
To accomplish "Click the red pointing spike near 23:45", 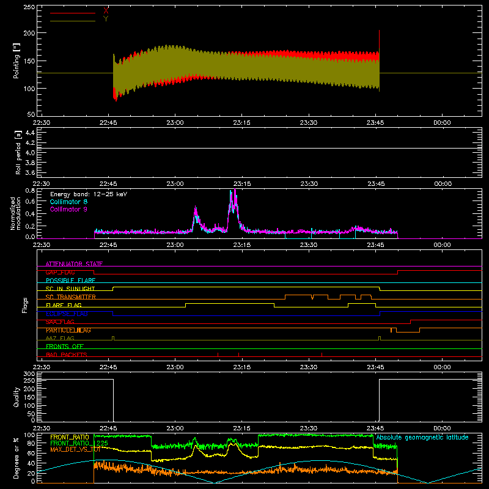I will pos(379,39).
